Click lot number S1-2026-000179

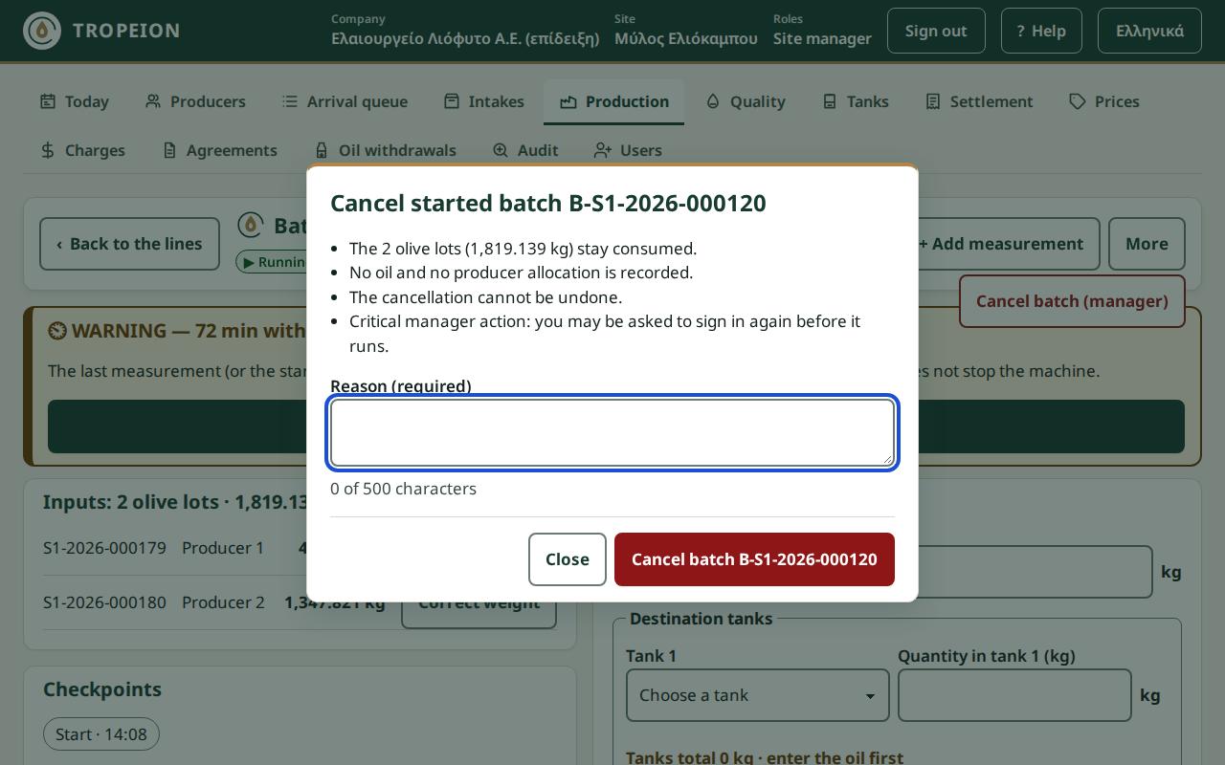click(104, 548)
